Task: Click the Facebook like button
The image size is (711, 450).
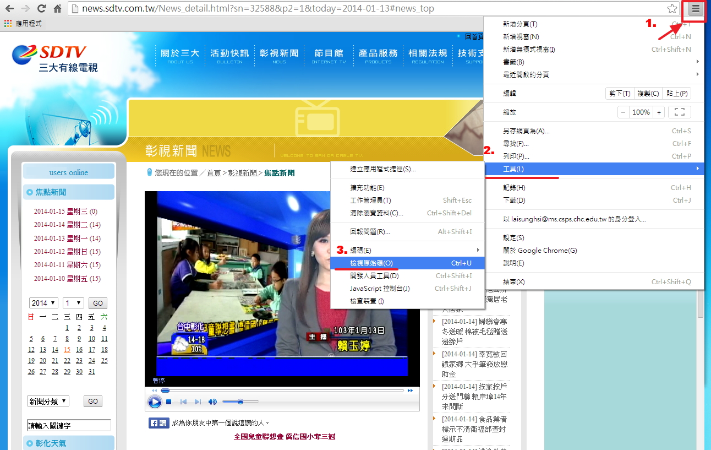Action: click(159, 423)
